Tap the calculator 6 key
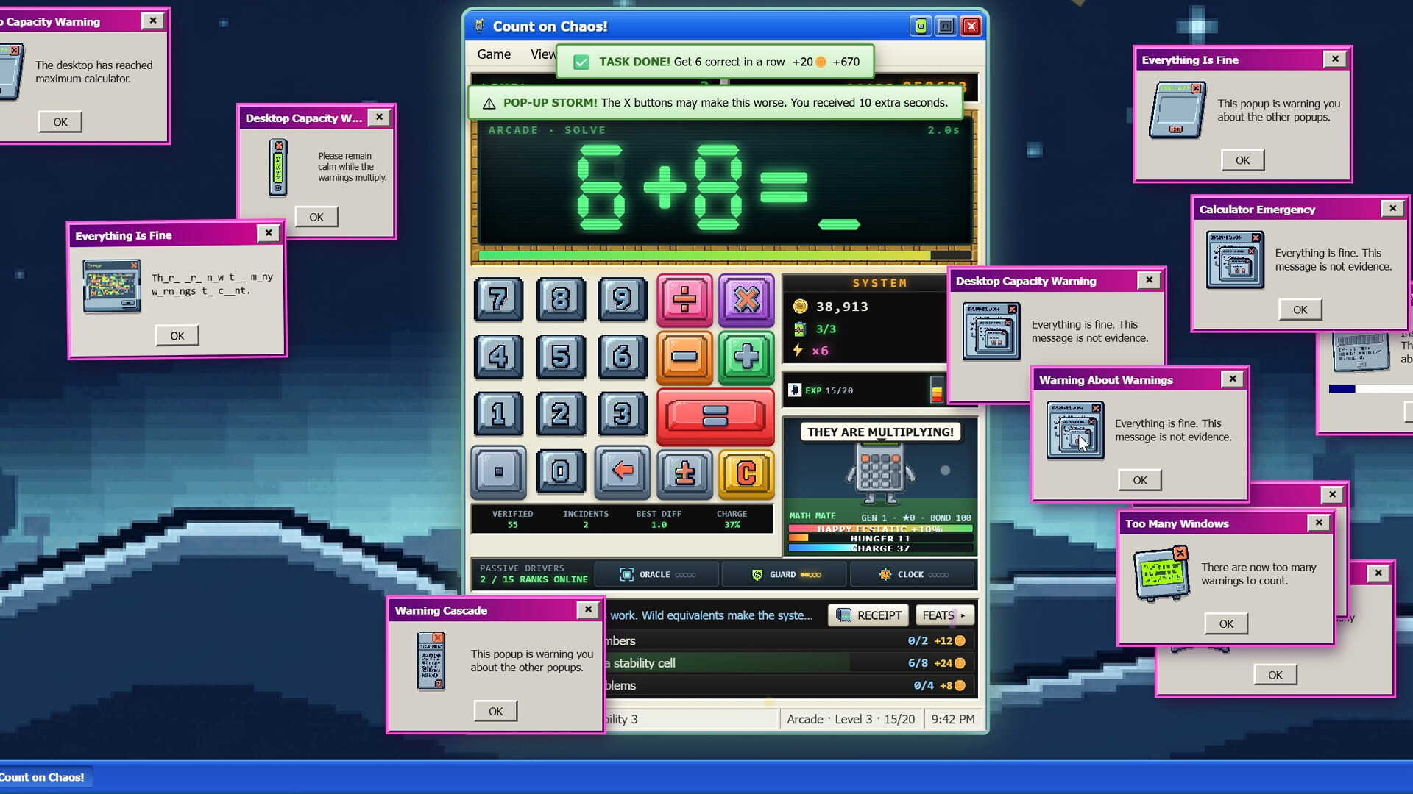 (622, 357)
